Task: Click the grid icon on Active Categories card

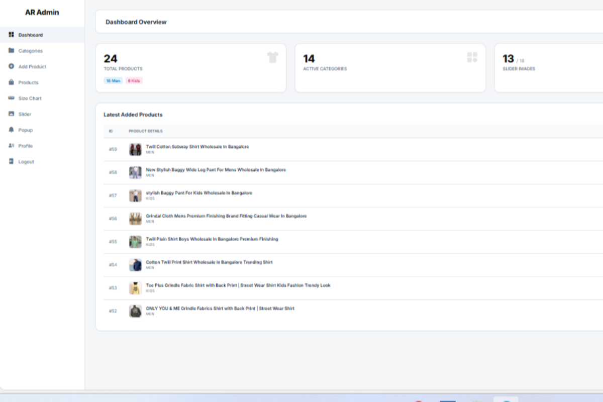Action: (472, 57)
